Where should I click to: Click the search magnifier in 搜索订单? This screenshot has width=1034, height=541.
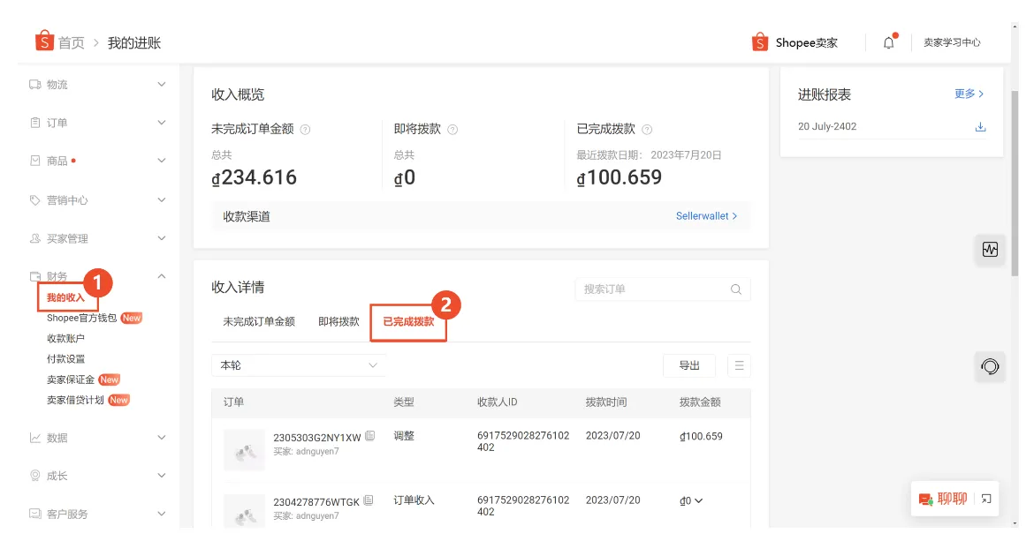pos(735,289)
